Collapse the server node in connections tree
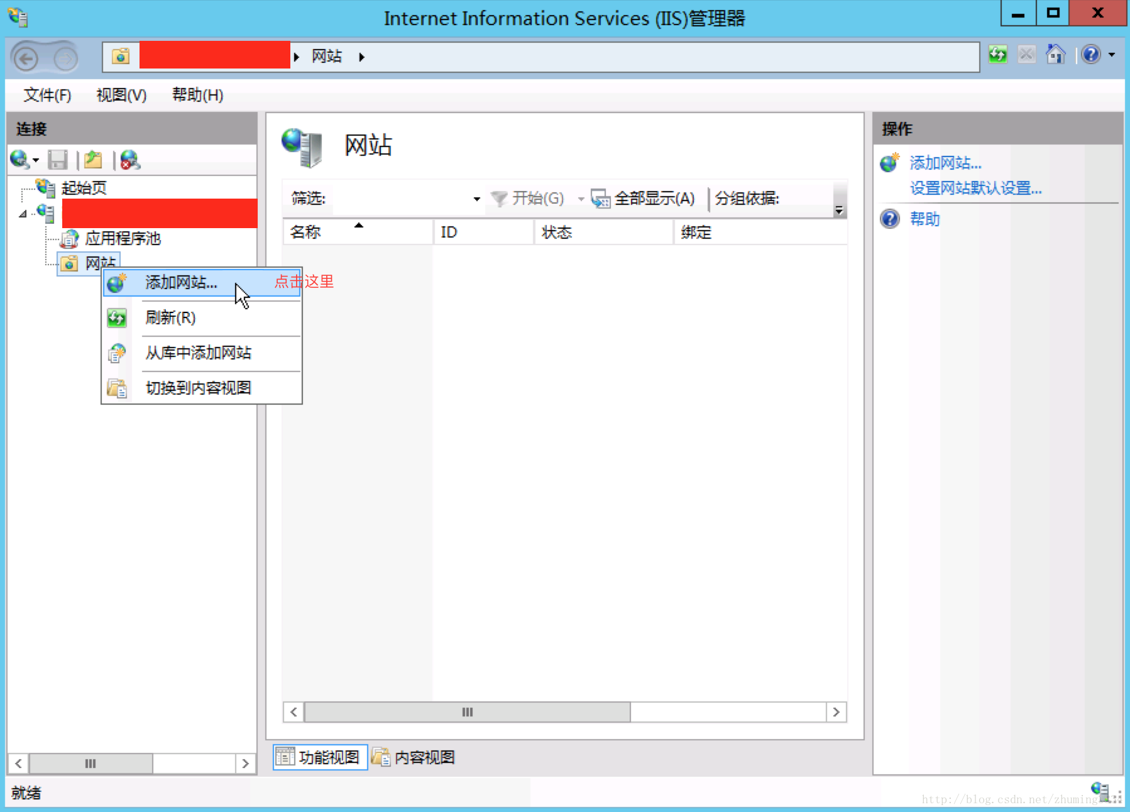 click(x=23, y=214)
